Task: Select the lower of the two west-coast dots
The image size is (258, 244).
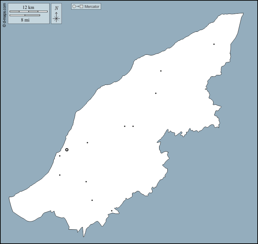Action: point(60,175)
